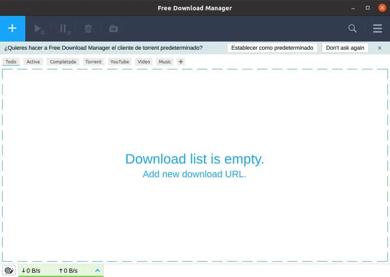
Task: Close the Free Download Manager window
Action: click(x=382, y=8)
